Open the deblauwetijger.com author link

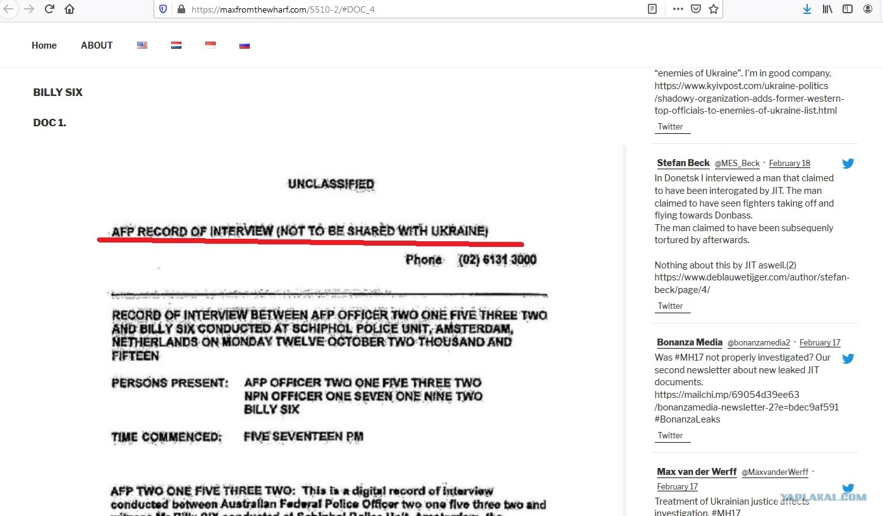tap(752, 284)
